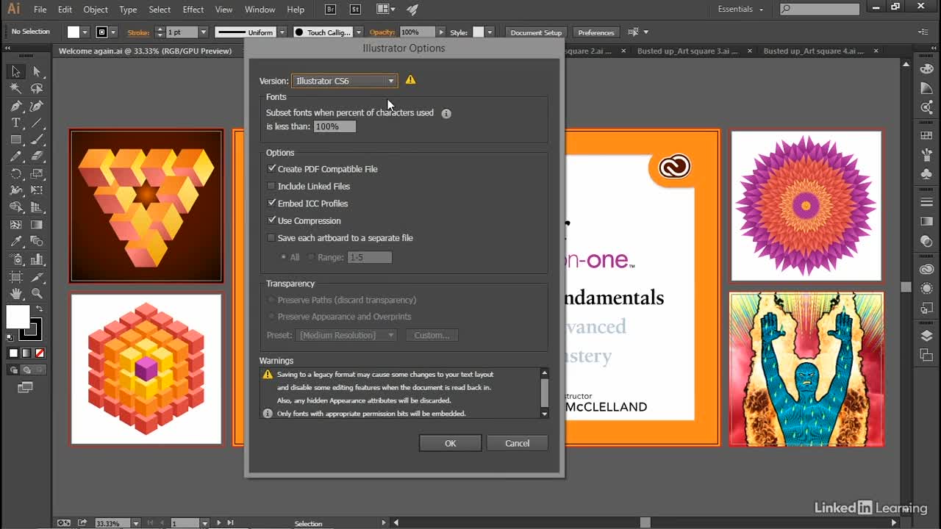Open the Layers panel icon
This screenshot has height=529, width=941.
pyautogui.click(x=926, y=336)
